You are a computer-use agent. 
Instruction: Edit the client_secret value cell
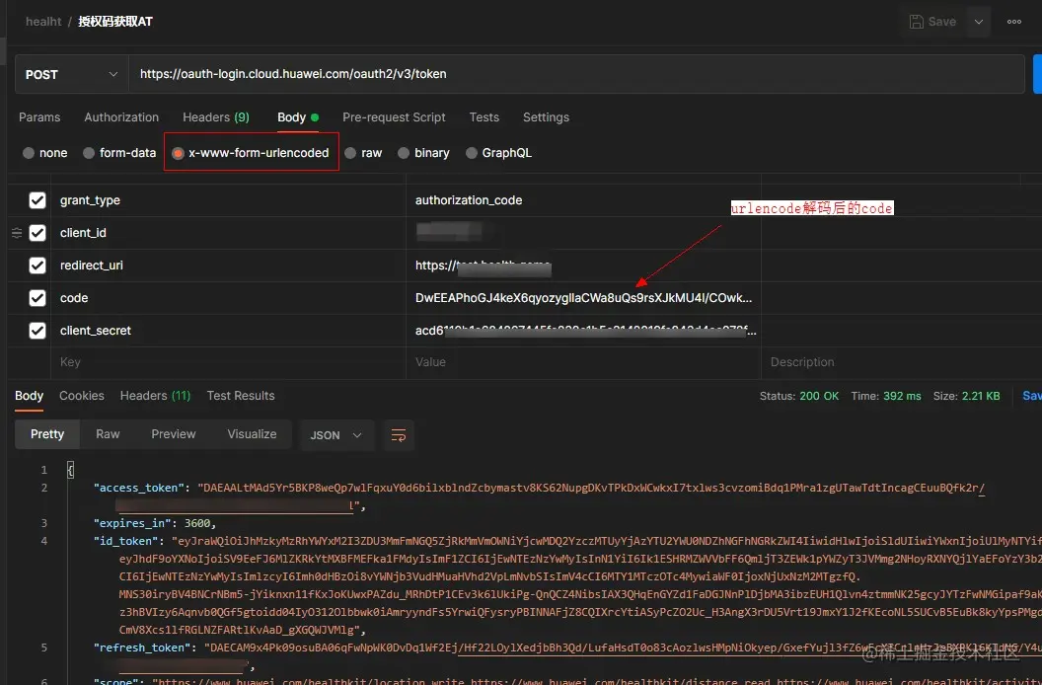pos(583,331)
